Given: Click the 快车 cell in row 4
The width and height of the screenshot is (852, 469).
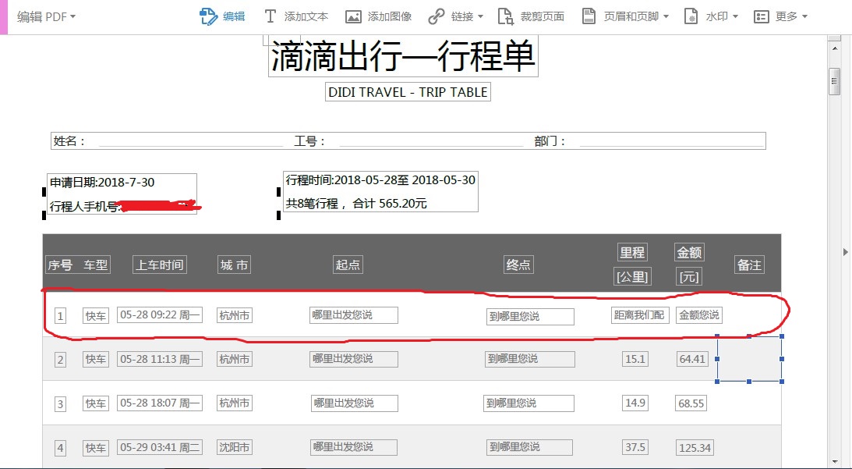Looking at the screenshot, I should (96, 448).
